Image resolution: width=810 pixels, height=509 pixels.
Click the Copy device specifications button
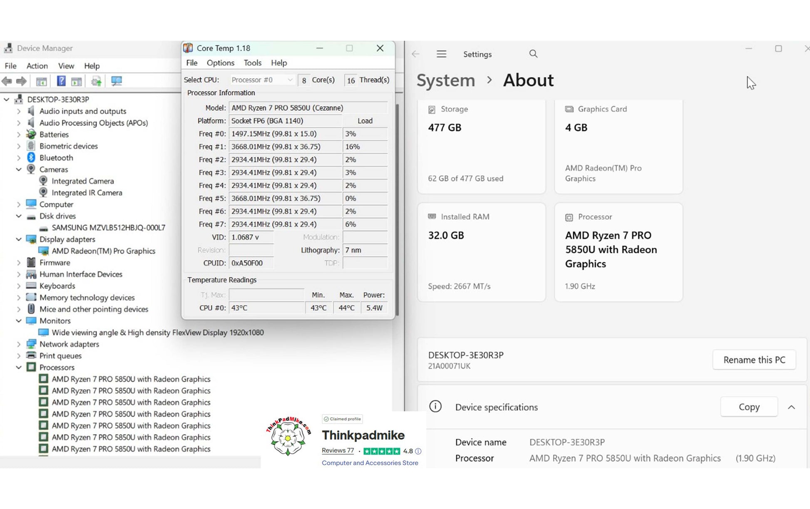point(749,407)
